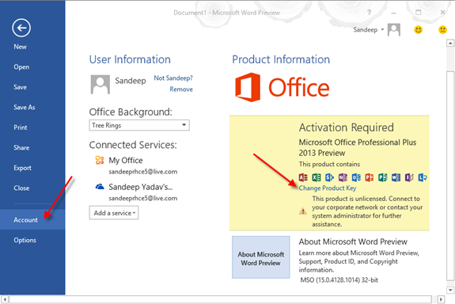Click the OneNote app icon
Viewport: 455px width, 304px height.
[343, 177]
